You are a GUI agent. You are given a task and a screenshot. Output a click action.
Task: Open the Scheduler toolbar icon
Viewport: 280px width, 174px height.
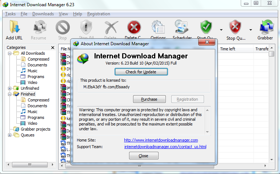pos(181,27)
